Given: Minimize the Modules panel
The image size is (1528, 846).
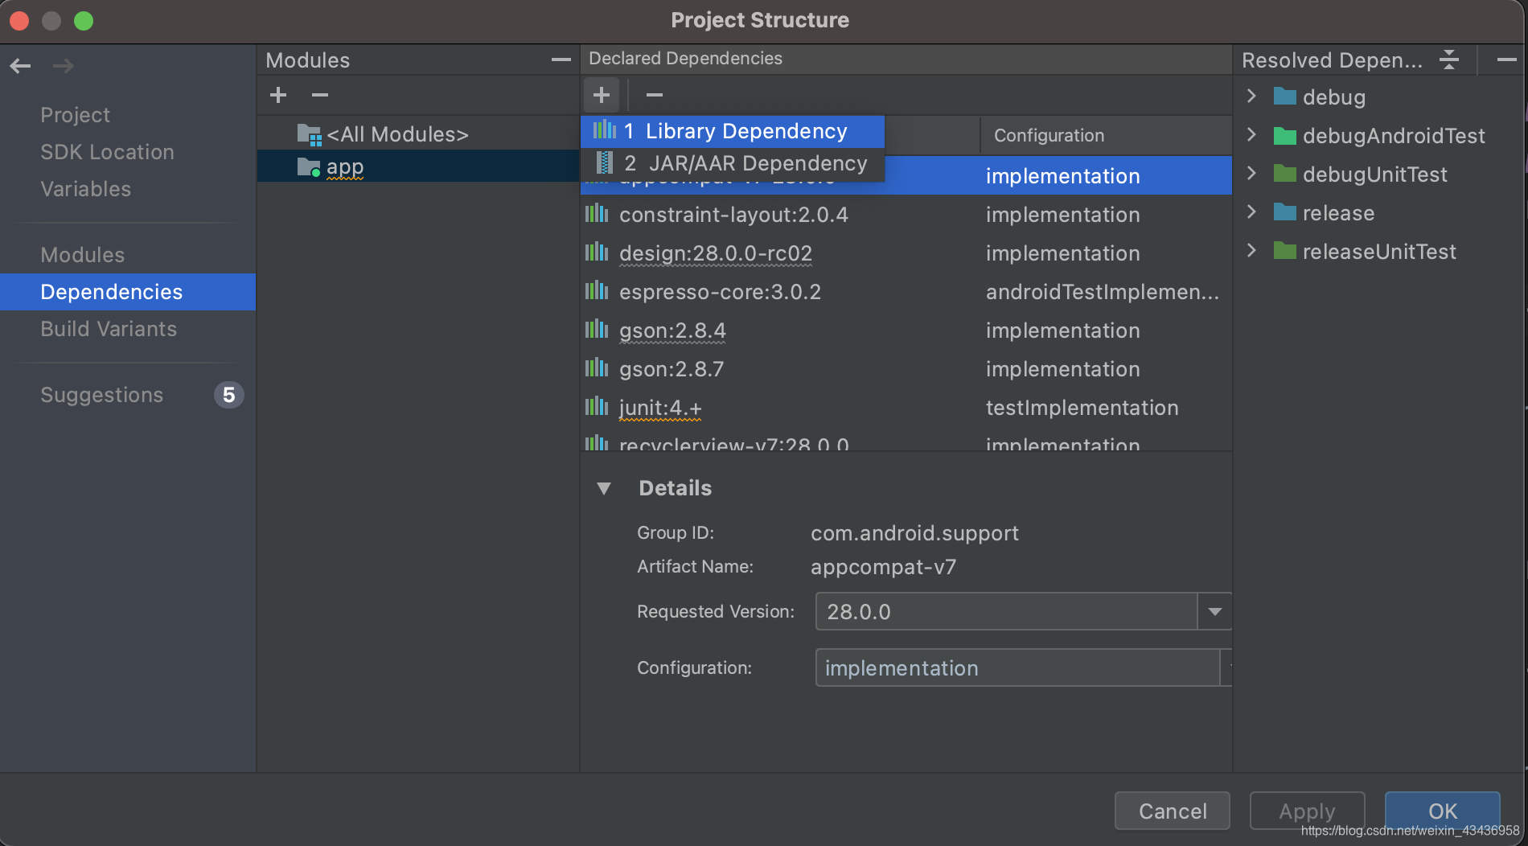Looking at the screenshot, I should pos(561,60).
